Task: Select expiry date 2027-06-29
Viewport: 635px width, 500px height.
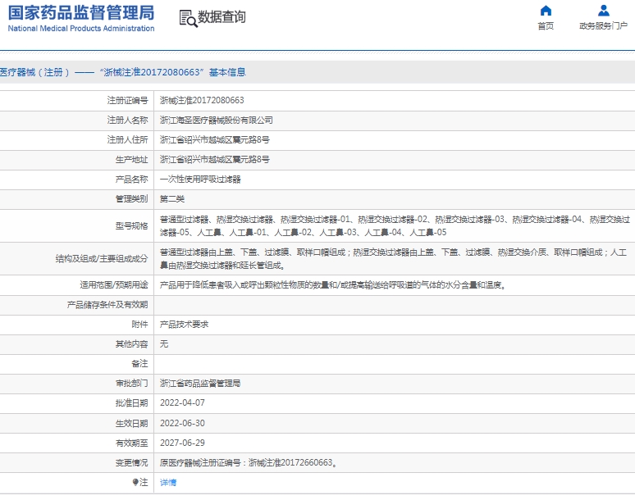Action: (x=182, y=443)
